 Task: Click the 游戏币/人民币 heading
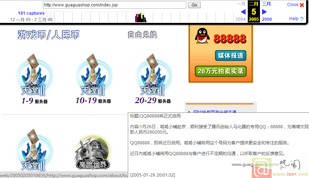pyautogui.click(x=49, y=35)
